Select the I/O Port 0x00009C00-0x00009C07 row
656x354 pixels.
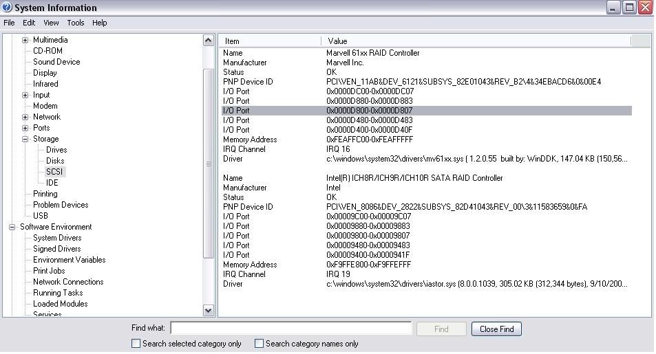click(426, 217)
